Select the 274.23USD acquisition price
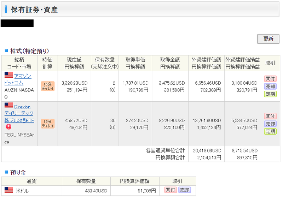The height and width of the screenshot is (197, 283). [x=137, y=120]
